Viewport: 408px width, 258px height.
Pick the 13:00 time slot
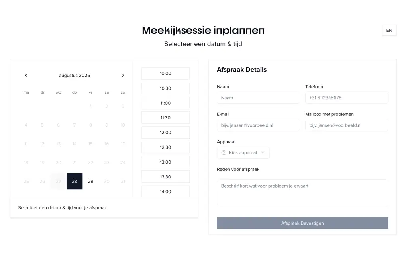tap(165, 162)
